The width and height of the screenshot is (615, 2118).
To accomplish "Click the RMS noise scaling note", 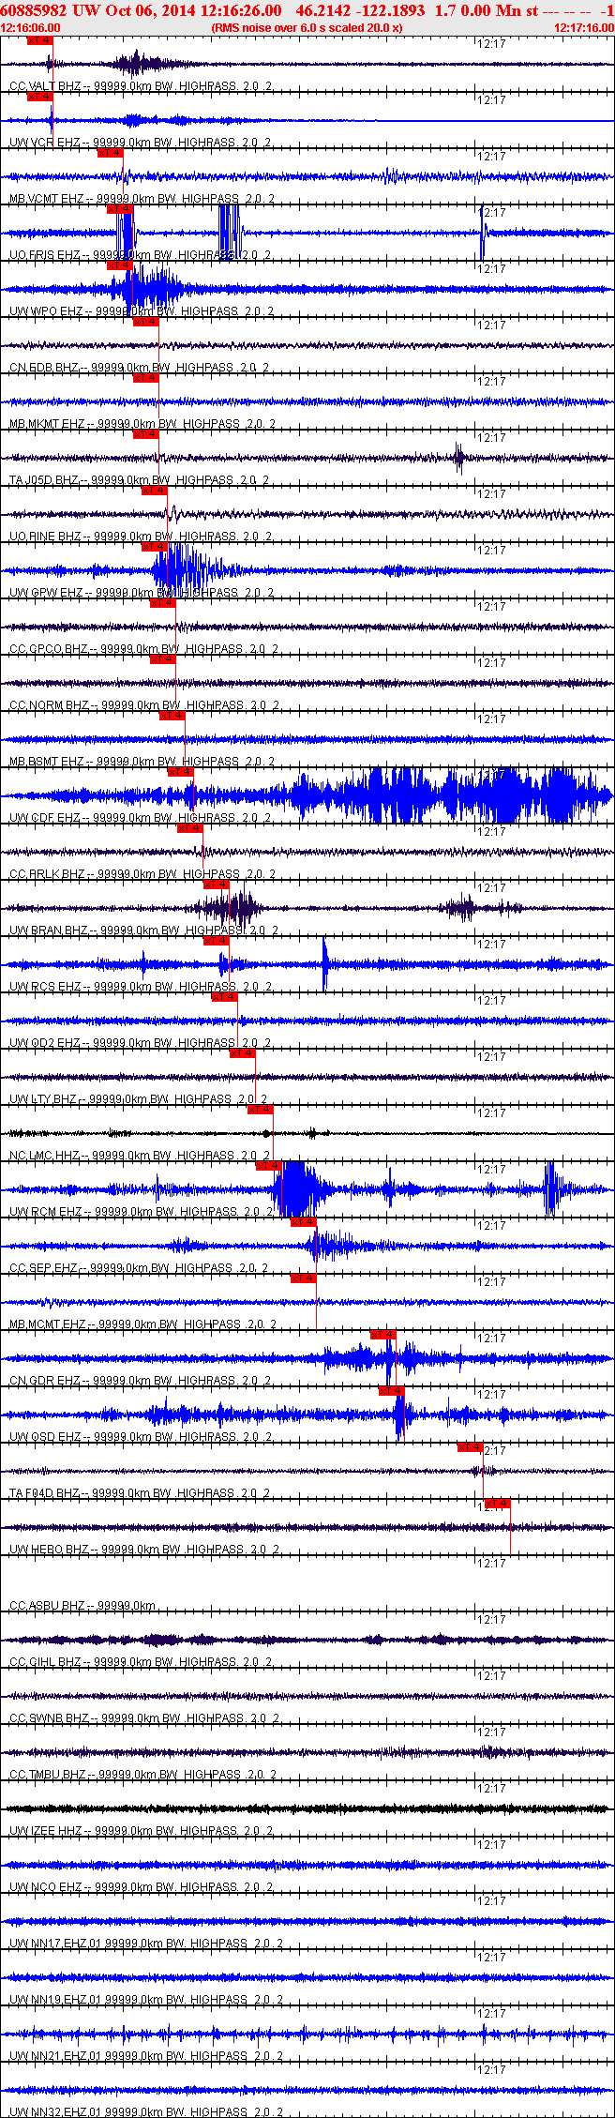I will click(307, 28).
